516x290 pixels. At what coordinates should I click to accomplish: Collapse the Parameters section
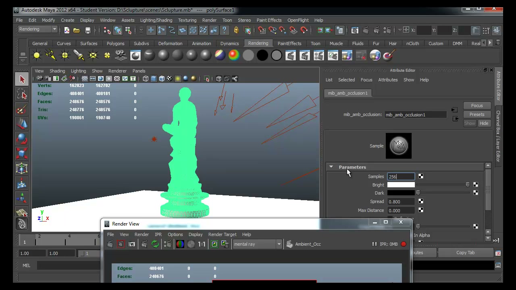click(331, 167)
